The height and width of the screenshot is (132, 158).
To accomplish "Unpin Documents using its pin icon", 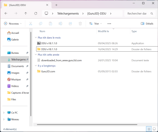I will click(x=27, y=66).
